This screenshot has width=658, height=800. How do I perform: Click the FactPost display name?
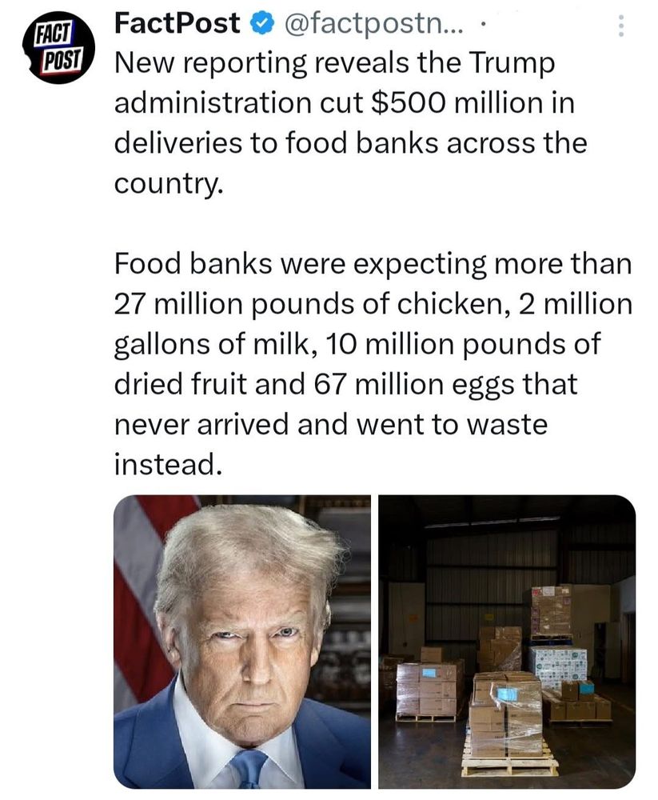(x=177, y=23)
